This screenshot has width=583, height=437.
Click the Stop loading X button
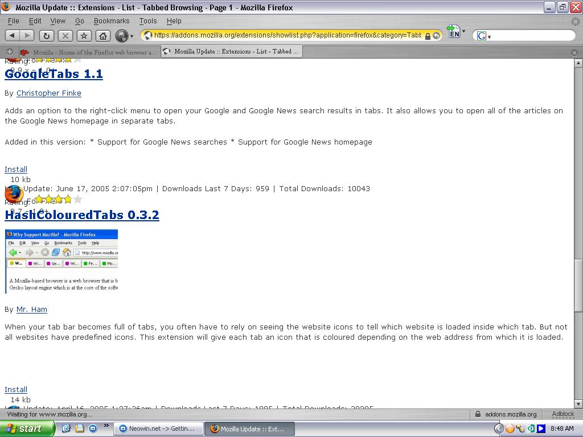pos(65,36)
